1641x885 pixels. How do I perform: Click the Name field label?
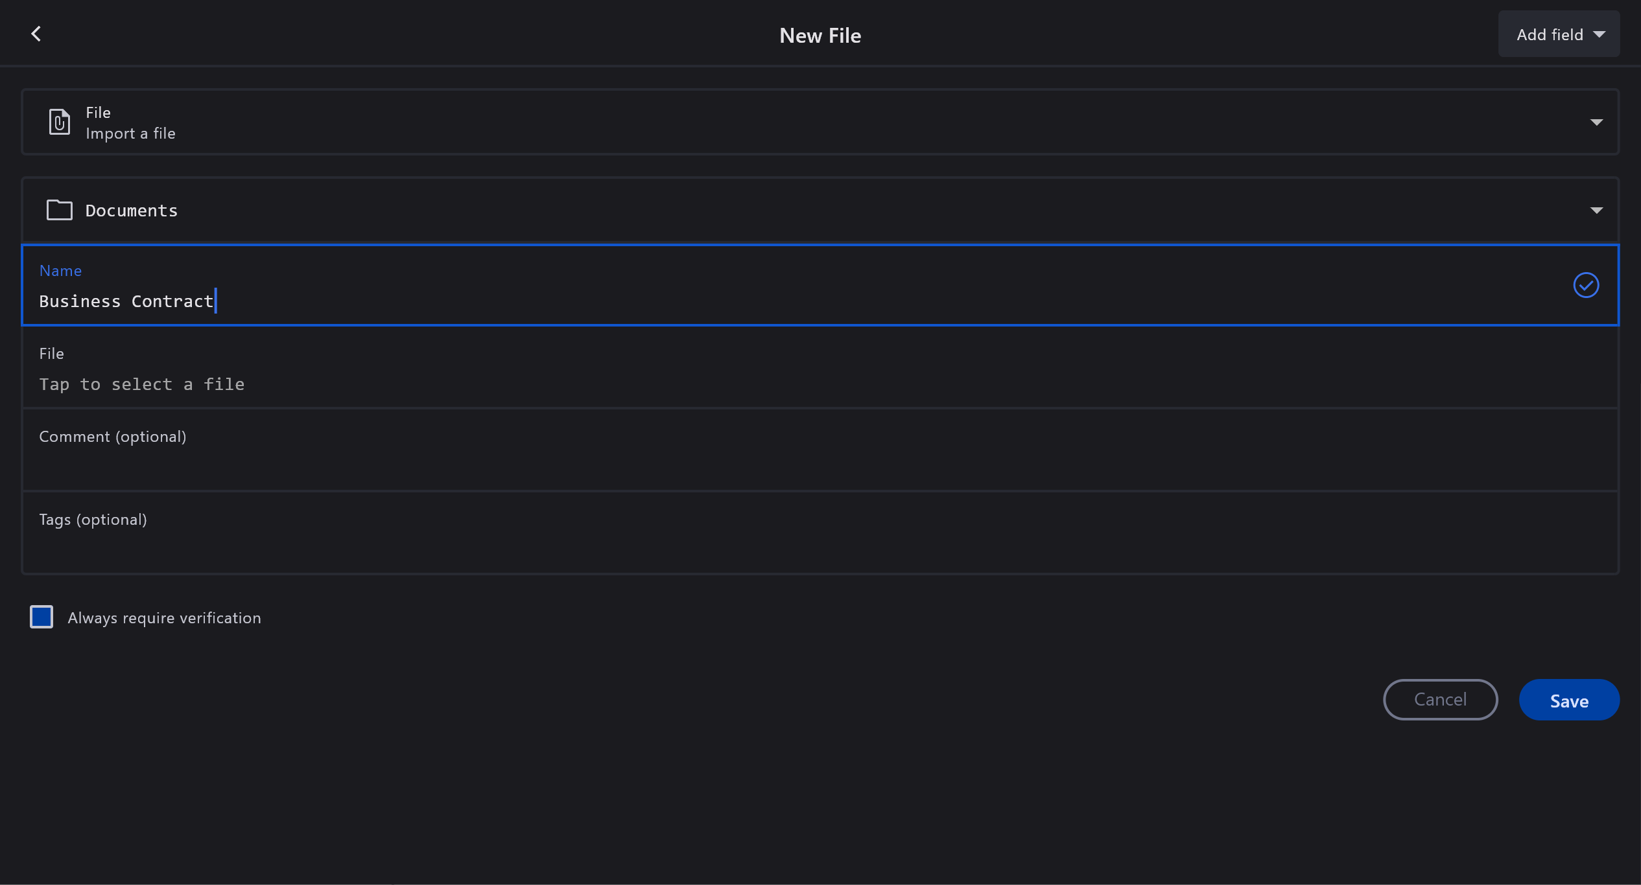(x=60, y=271)
